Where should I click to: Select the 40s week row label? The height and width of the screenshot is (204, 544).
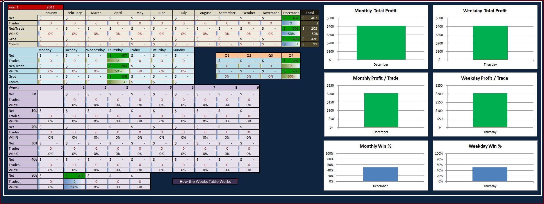(34, 160)
